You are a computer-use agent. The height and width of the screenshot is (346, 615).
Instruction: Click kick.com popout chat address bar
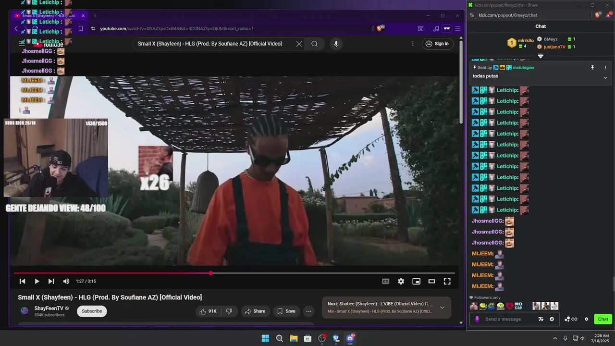click(x=508, y=15)
